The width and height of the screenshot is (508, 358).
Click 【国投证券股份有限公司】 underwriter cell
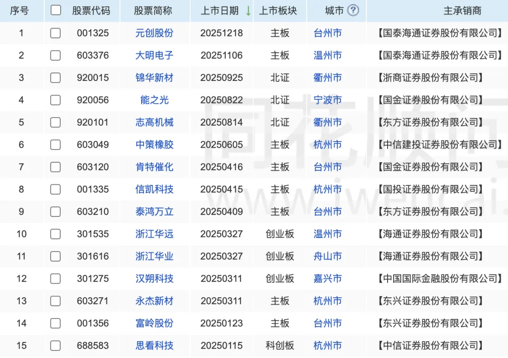point(430,189)
